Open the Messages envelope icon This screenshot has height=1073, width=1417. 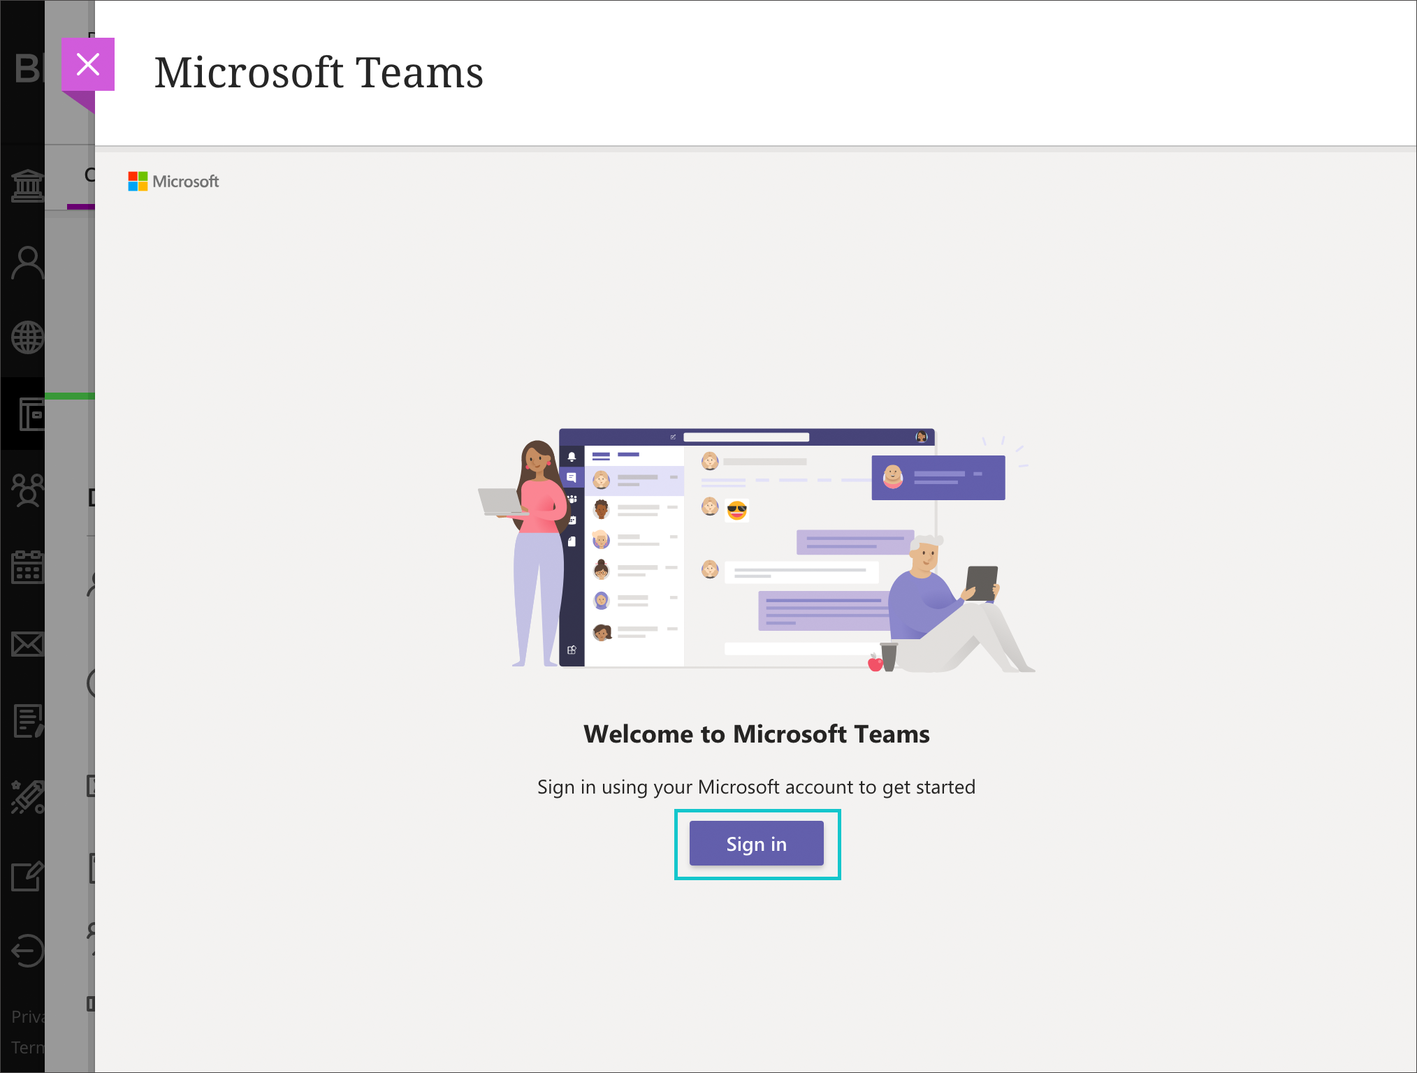click(27, 644)
